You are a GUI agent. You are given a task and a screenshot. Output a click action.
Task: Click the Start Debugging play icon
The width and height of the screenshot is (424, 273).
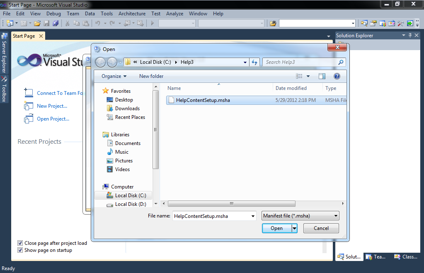point(152,23)
